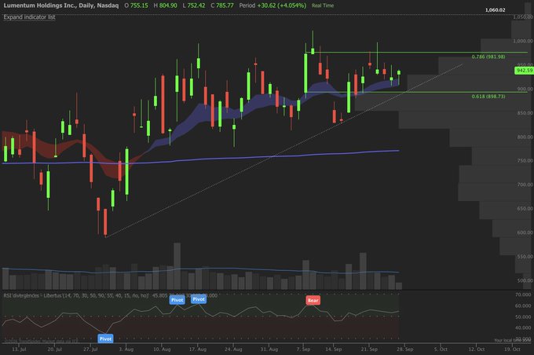
Task: Click the 28. Sep date label
Action: [405, 350]
